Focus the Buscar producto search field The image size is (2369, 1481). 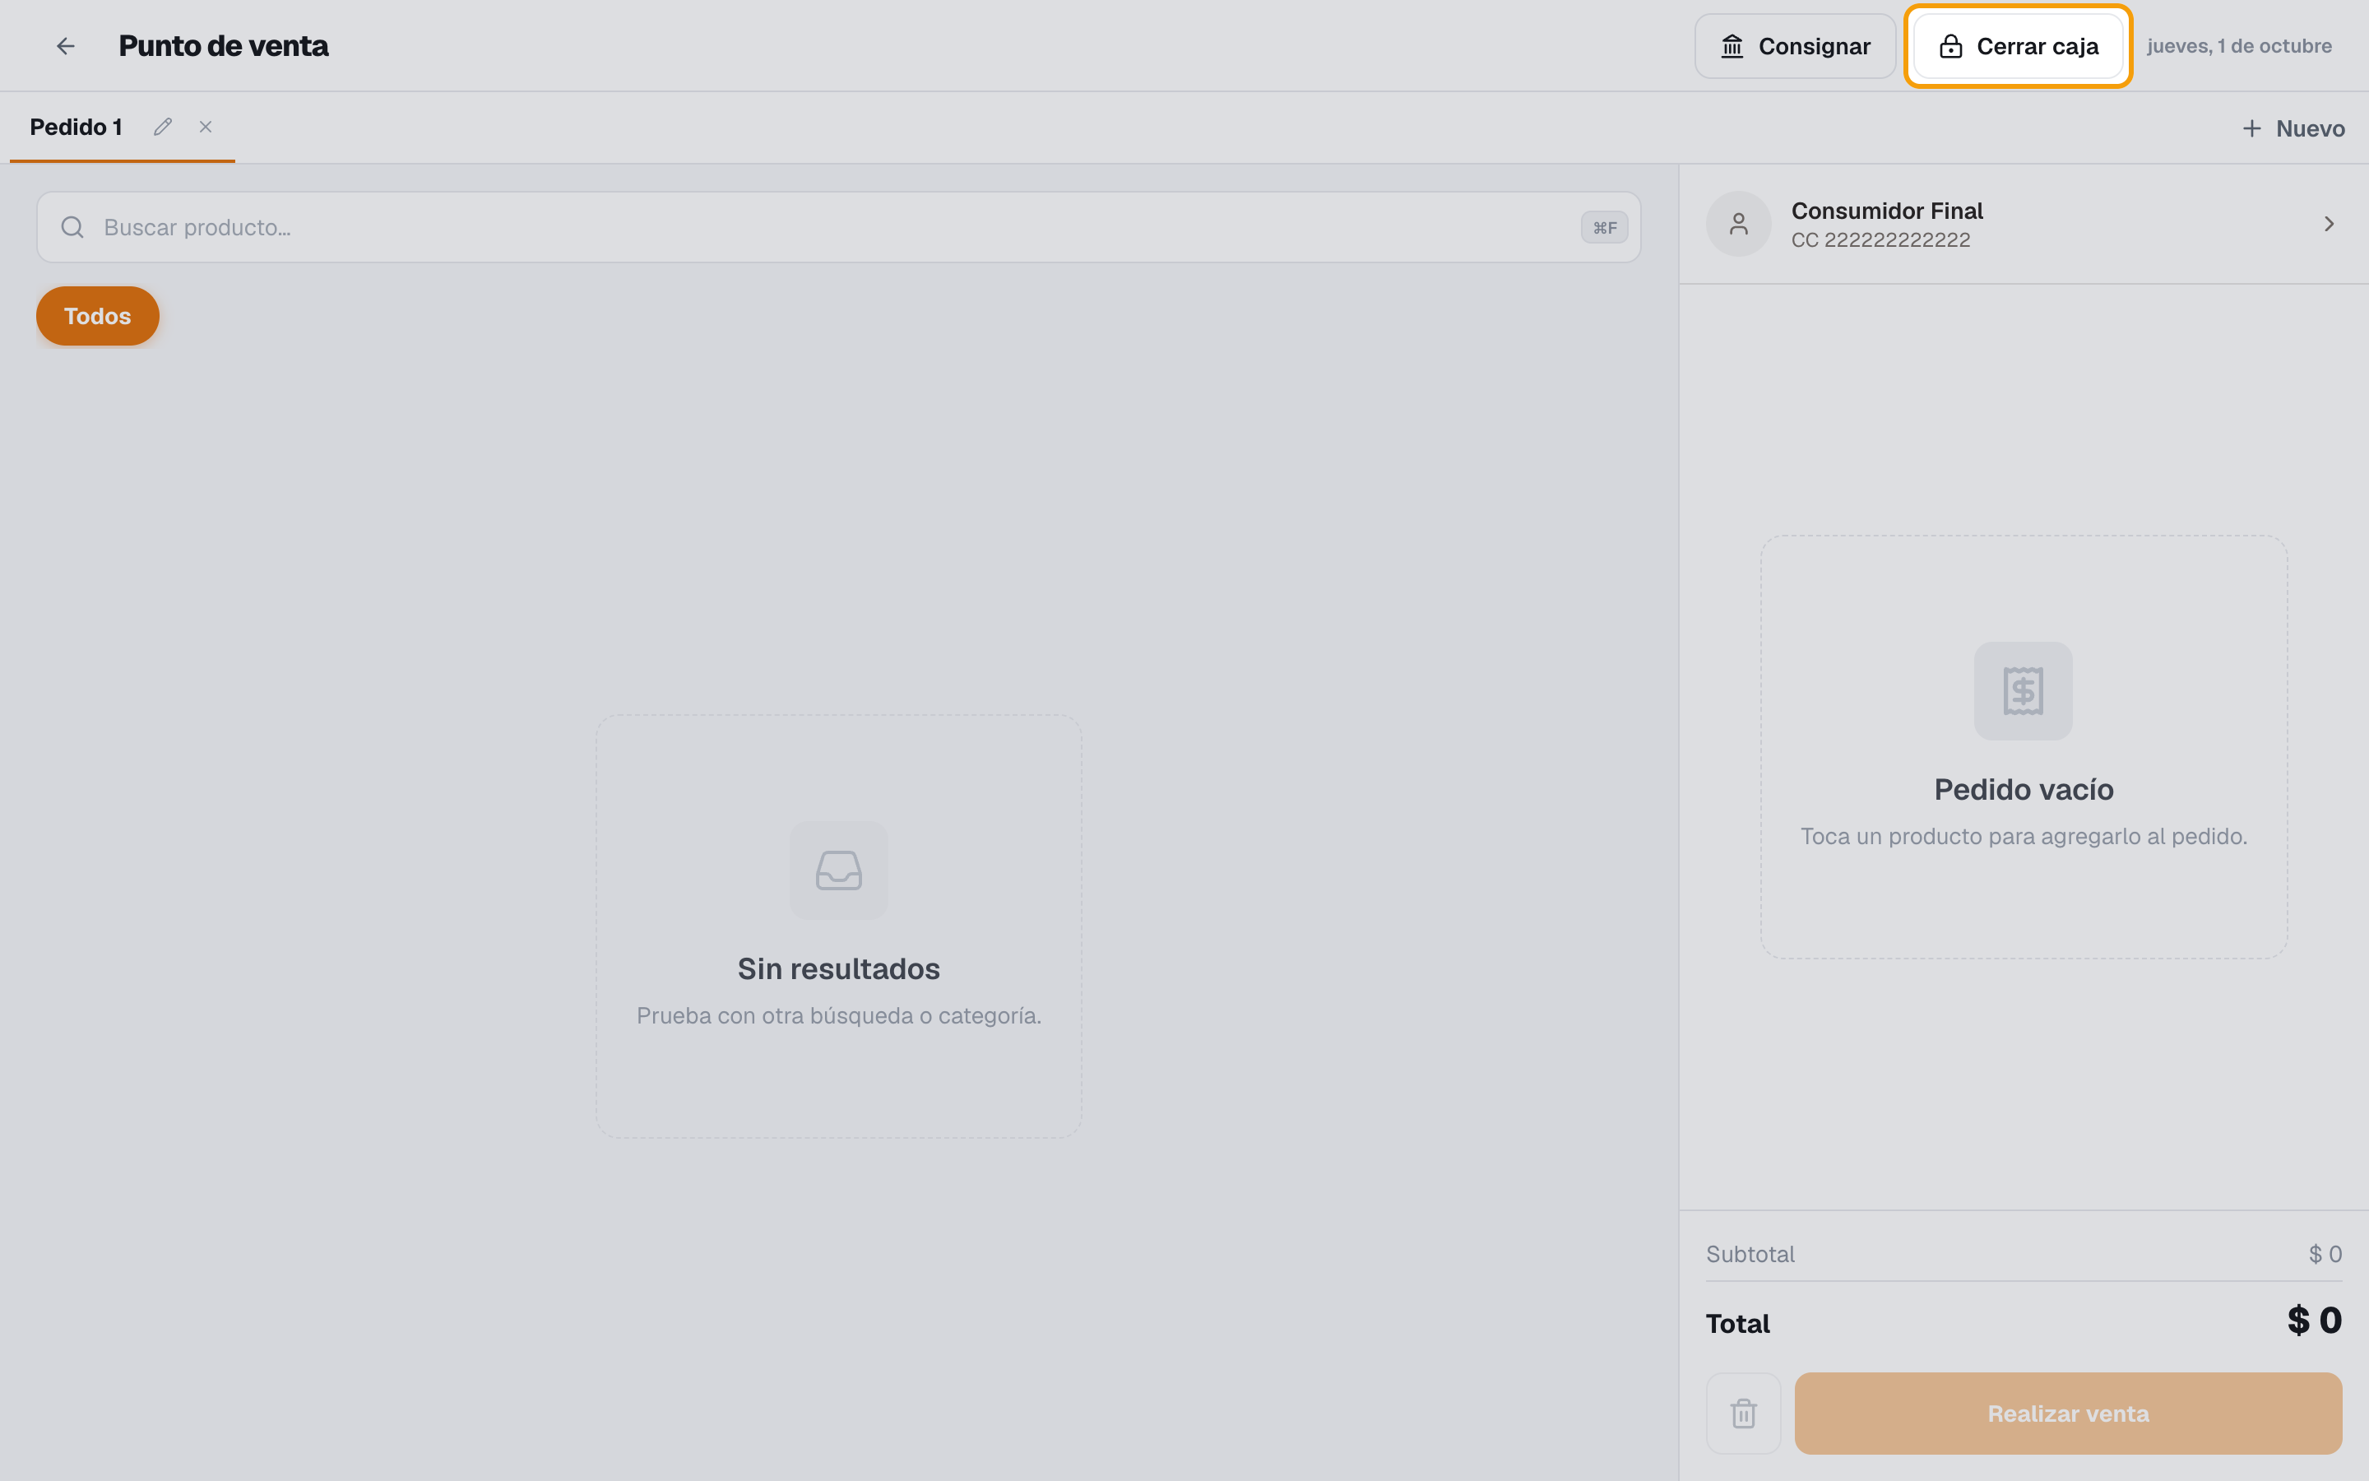839,227
